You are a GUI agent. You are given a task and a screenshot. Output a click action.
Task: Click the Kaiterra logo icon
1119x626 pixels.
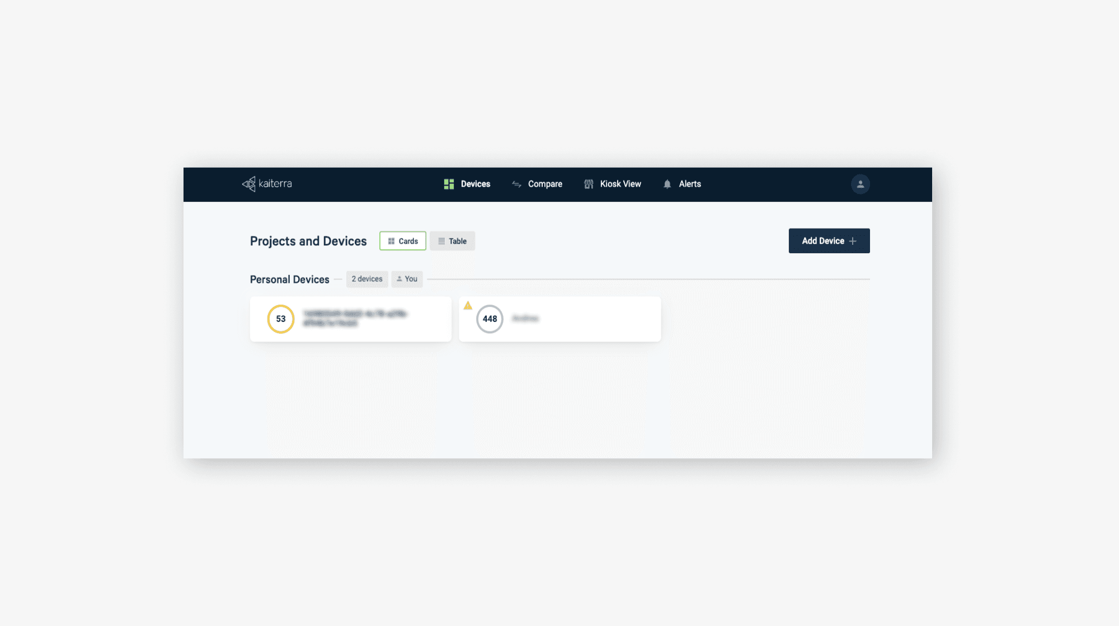point(248,184)
